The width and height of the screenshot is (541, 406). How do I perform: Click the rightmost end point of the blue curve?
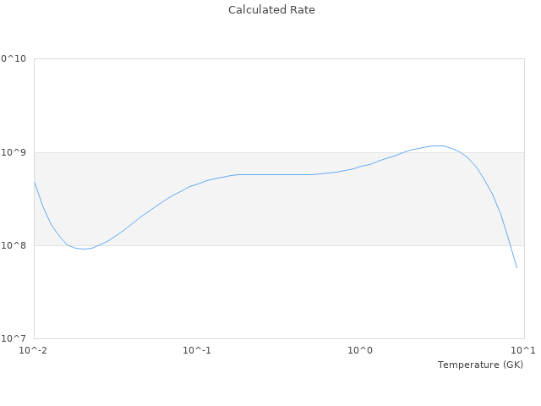pyautogui.click(x=516, y=267)
